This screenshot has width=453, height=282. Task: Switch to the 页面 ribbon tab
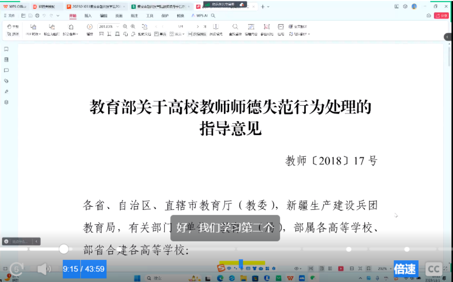(x=119, y=16)
